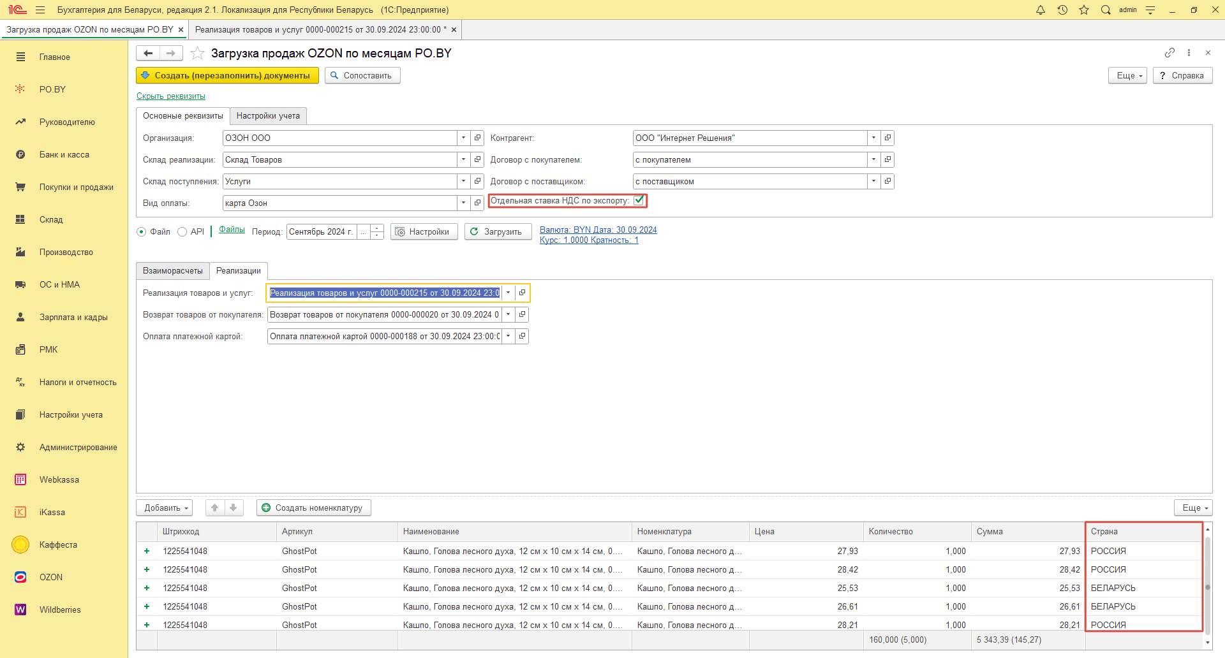Viewport: 1225px width, 658px height.
Task: Open Файлы link
Action: (x=232, y=230)
